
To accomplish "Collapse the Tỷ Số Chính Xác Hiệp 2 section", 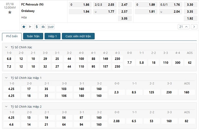I will point(6,106).
